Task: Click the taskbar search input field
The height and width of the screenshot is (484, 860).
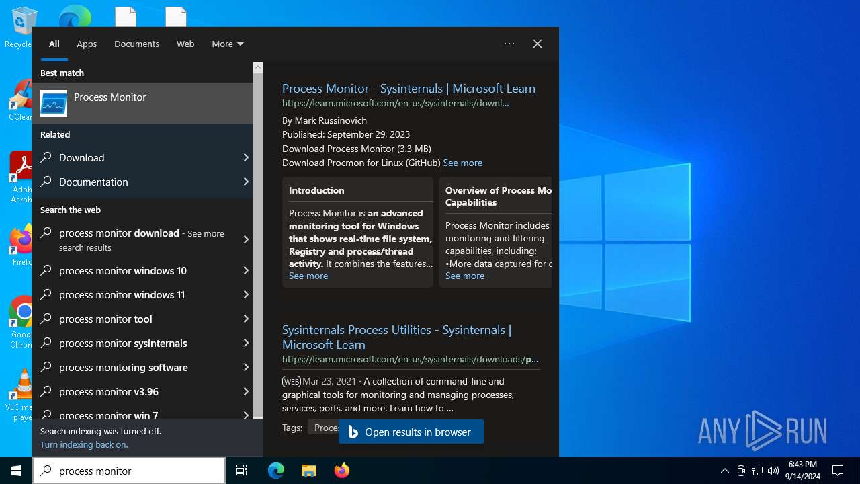Action: pyautogui.click(x=129, y=471)
